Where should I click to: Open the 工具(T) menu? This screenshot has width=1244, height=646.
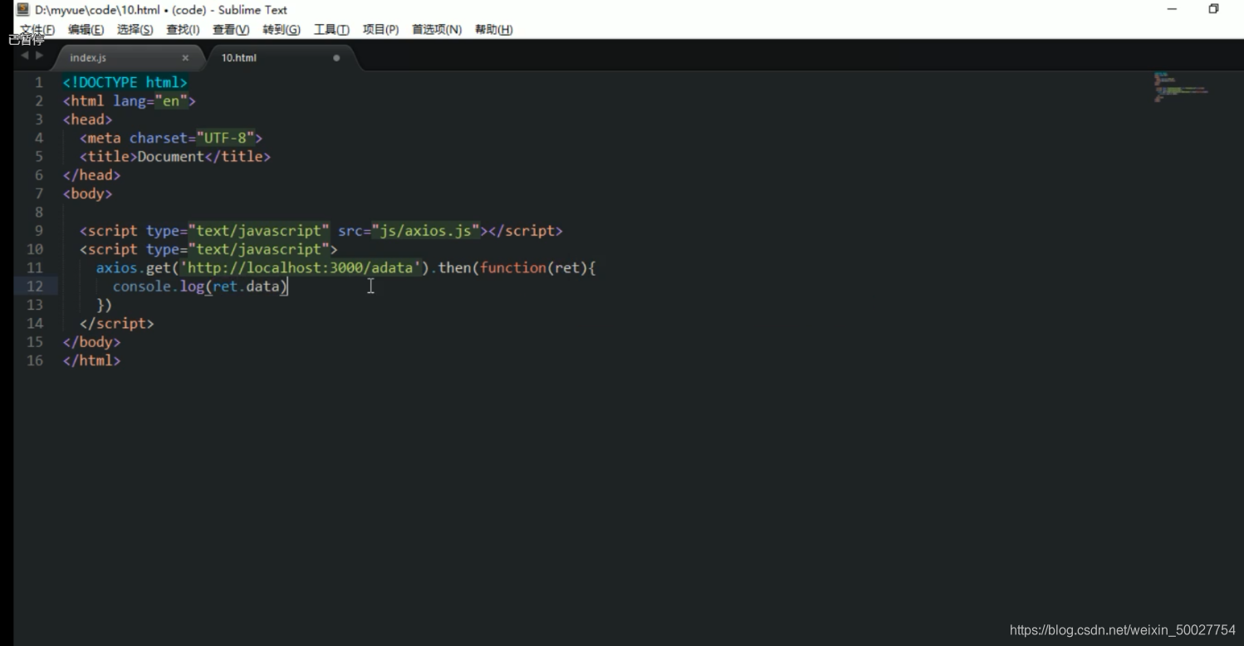point(331,30)
